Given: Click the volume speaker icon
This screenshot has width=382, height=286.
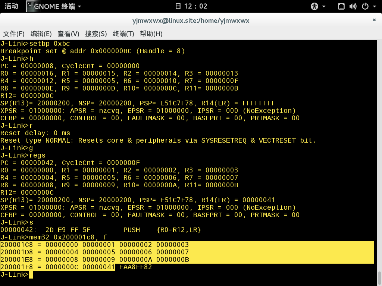Looking at the screenshot, I should click(x=353, y=6).
